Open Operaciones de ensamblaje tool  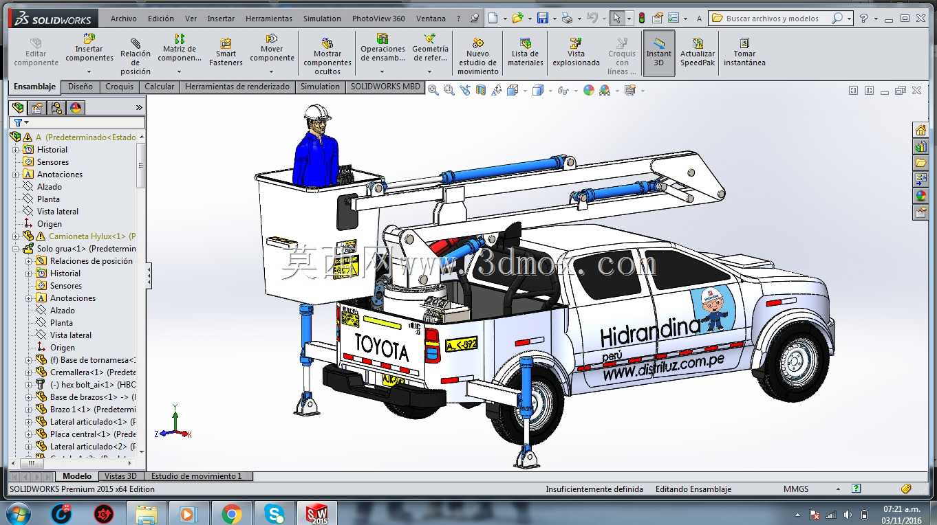click(383, 48)
